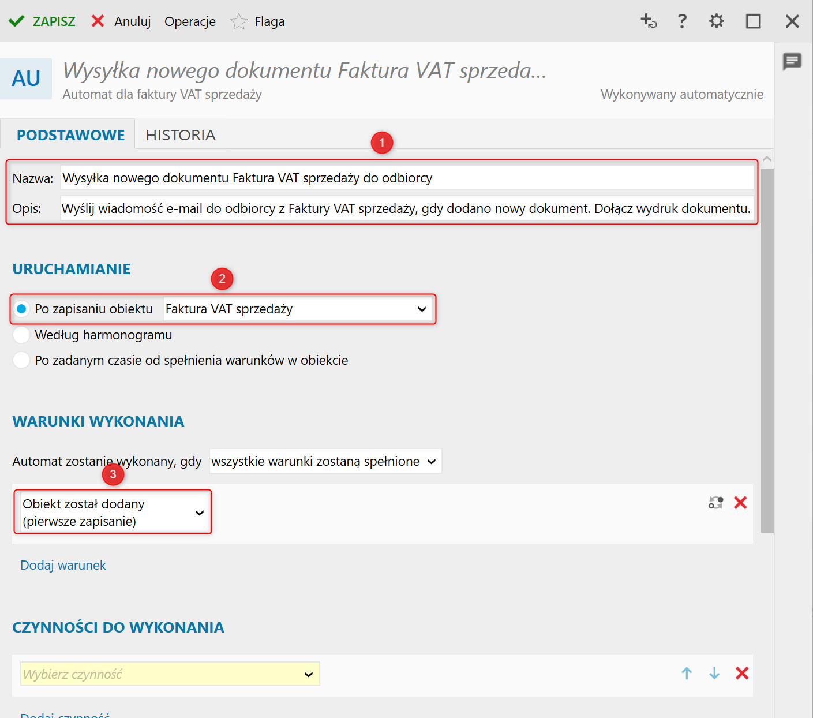The image size is (813, 718).
Task: Delete the condition with the red X
Action: [x=740, y=503]
